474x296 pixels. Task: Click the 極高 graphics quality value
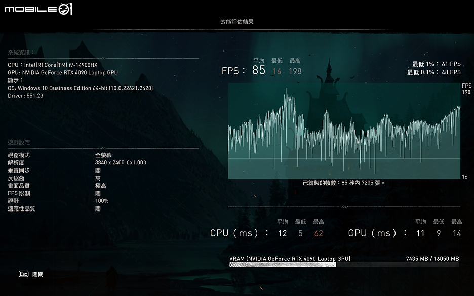point(101,186)
